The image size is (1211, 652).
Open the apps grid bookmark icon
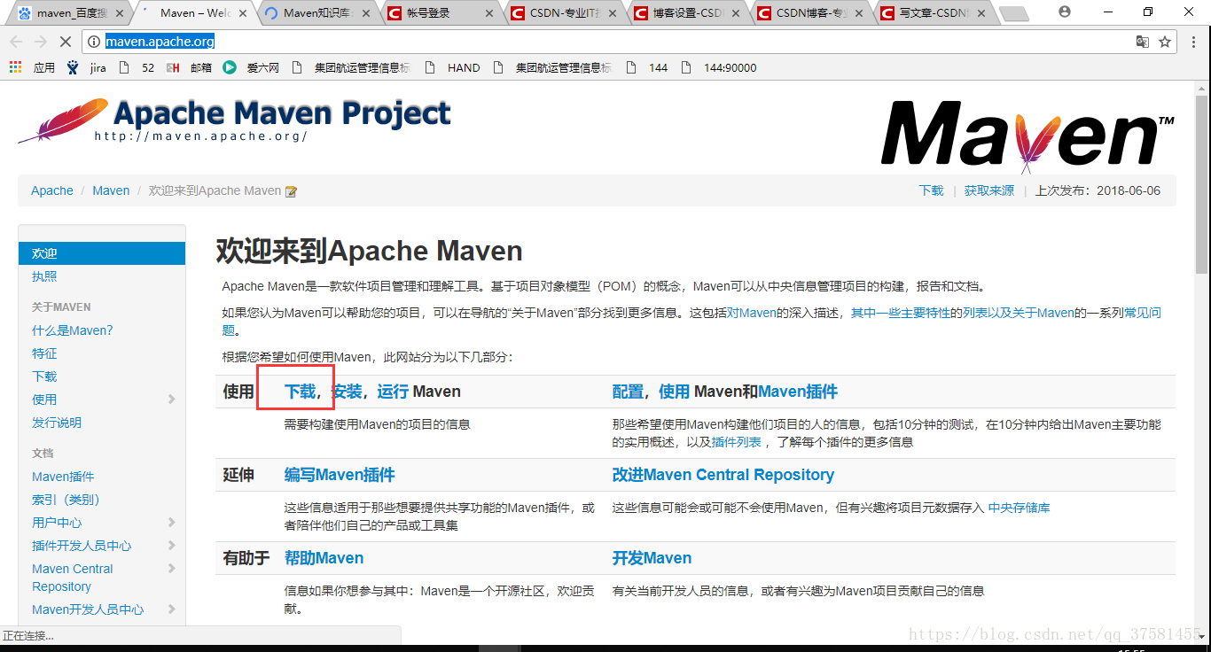(15, 67)
